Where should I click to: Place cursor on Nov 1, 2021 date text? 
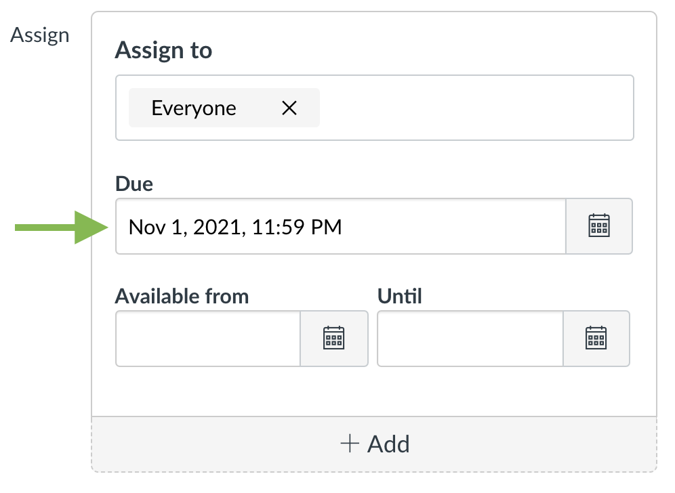pyautogui.click(x=187, y=227)
